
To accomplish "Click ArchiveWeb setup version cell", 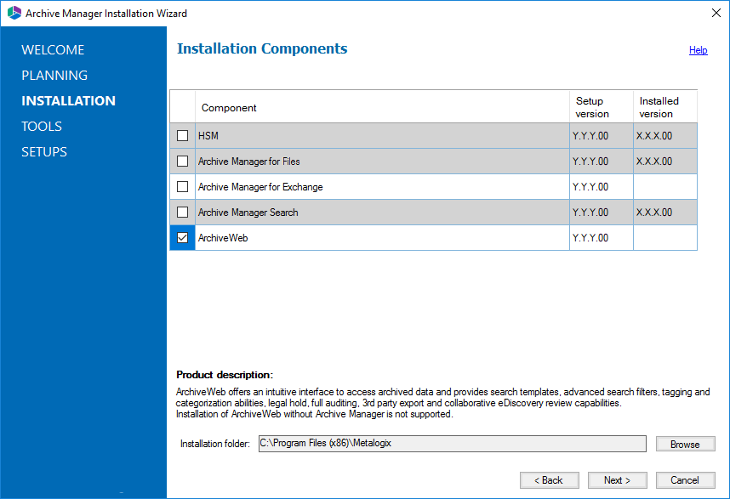I will [602, 238].
